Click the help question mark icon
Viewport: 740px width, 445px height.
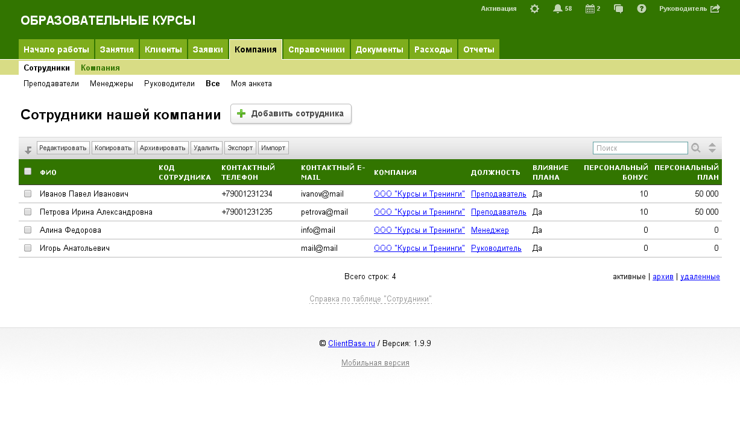pyautogui.click(x=642, y=9)
